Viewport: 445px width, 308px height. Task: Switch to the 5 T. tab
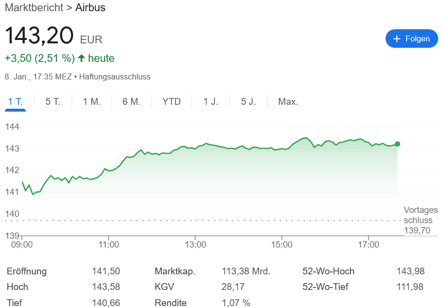53,101
